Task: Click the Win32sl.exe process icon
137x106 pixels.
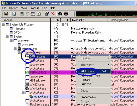Action: (x=27, y=84)
